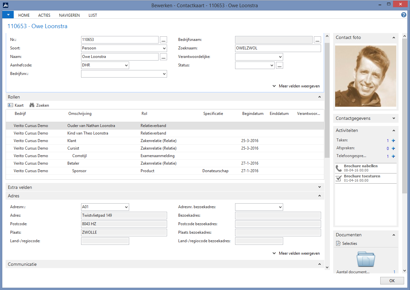Click the Aantal documenten count 1

coord(394,272)
